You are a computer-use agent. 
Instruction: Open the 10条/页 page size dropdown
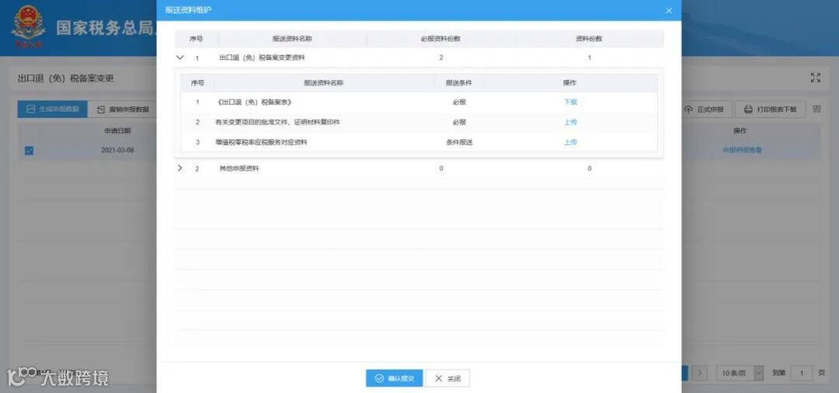(x=740, y=373)
